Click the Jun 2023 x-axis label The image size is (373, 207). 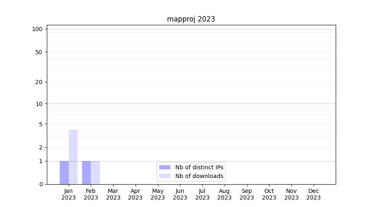tap(180, 194)
